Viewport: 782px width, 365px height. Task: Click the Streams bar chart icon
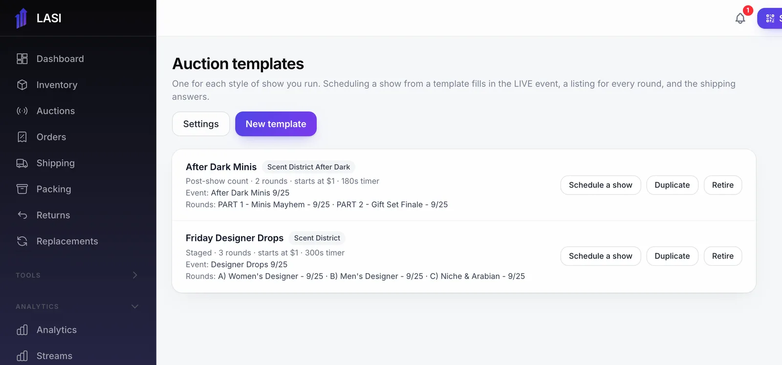(x=22, y=356)
